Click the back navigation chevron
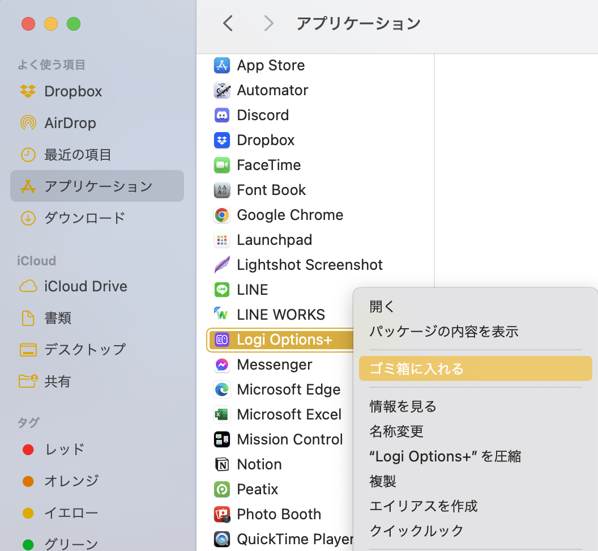The width and height of the screenshot is (598, 551). point(228,23)
